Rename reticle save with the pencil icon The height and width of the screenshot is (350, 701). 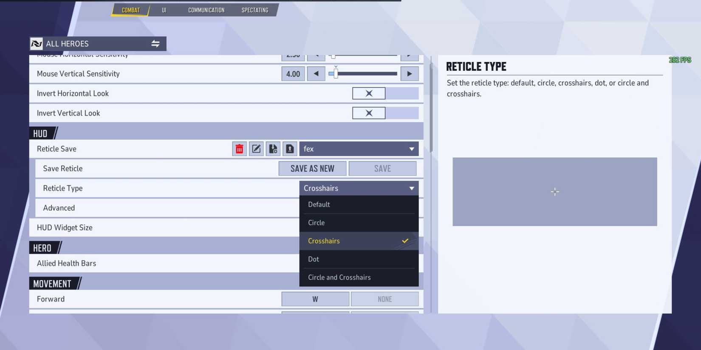(256, 149)
